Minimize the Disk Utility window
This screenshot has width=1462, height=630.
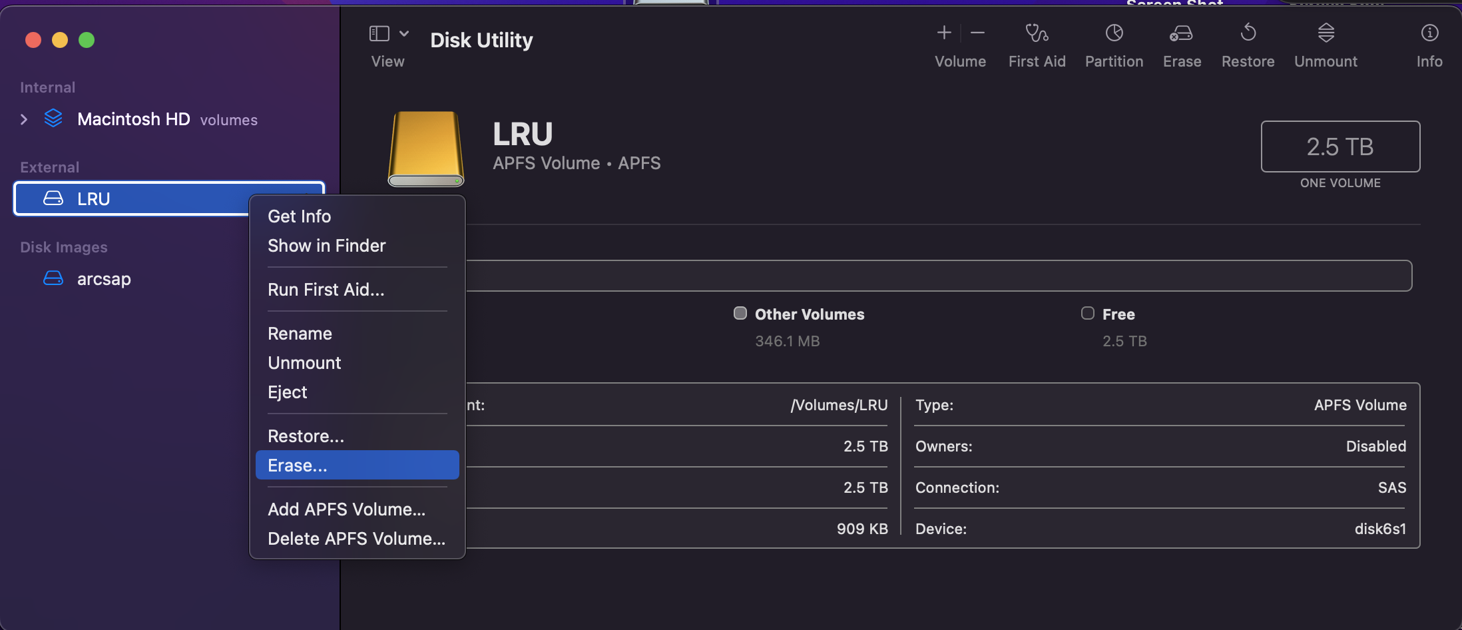[60, 40]
